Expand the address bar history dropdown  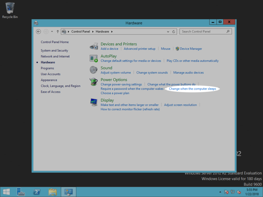pos(168,32)
